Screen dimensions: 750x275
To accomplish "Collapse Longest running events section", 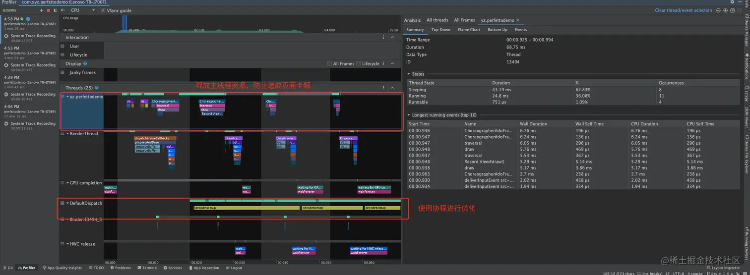I will (x=408, y=115).
